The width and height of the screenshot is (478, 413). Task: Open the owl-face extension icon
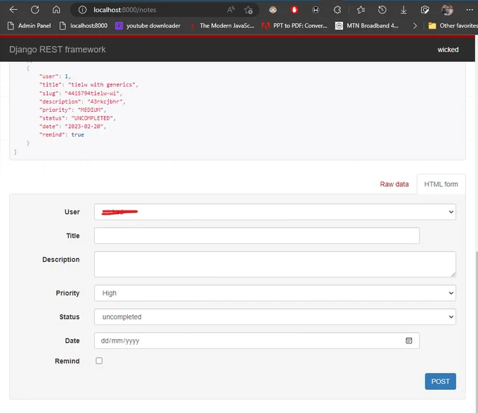(273, 10)
